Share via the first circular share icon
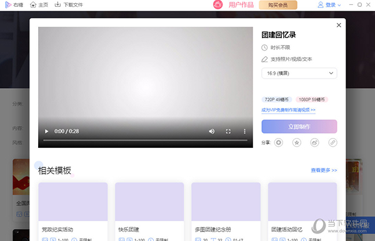The height and width of the screenshot is (241, 375). click(278, 142)
